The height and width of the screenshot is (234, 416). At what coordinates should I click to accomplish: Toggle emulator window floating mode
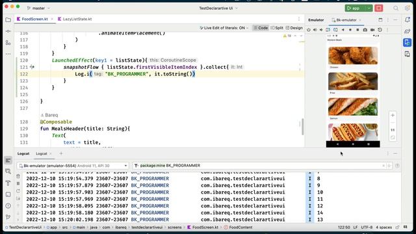[380, 20]
